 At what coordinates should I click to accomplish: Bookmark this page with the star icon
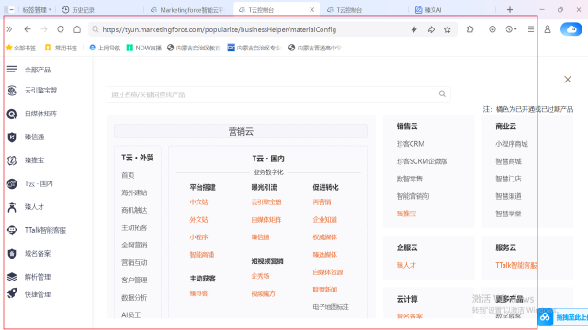[x=447, y=29]
